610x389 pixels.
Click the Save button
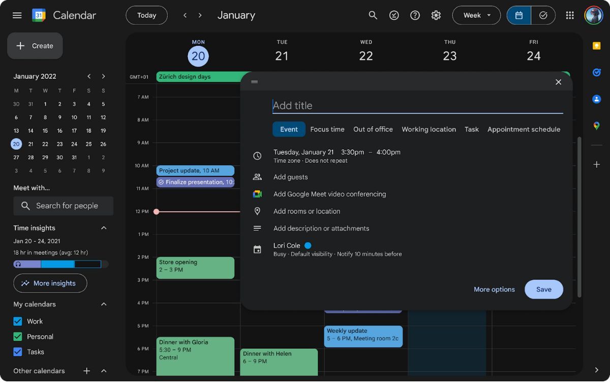point(543,289)
